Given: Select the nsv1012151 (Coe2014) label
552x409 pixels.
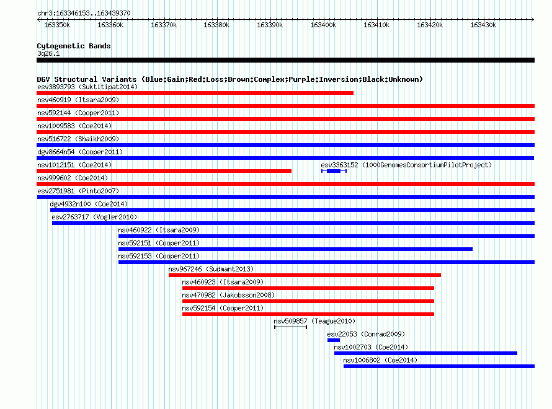Looking at the screenshot, I should 74,165.
